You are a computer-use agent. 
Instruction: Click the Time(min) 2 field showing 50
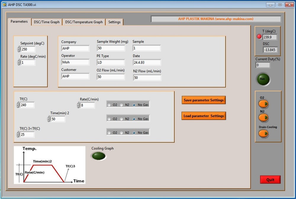coord(58,119)
